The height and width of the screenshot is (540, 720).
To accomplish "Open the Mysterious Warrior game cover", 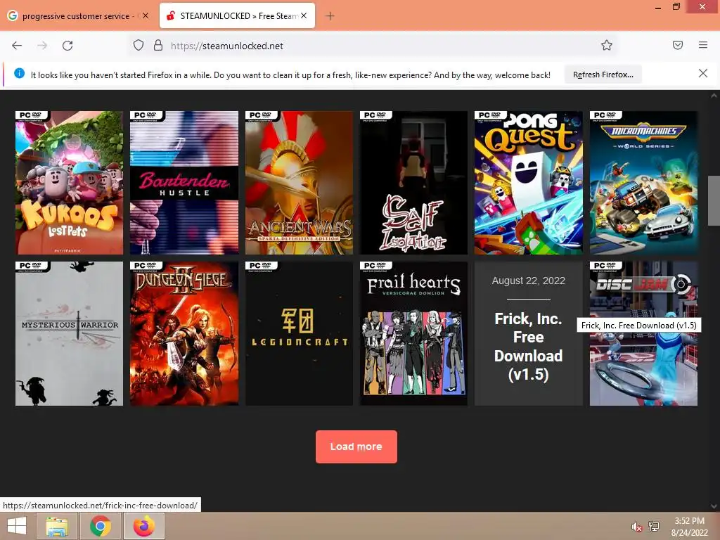I will [x=70, y=334].
